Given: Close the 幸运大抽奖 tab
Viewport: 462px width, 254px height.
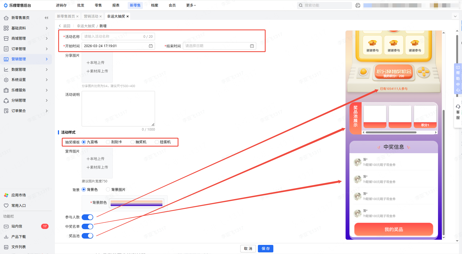Looking at the screenshot, I should pyautogui.click(x=128, y=17).
